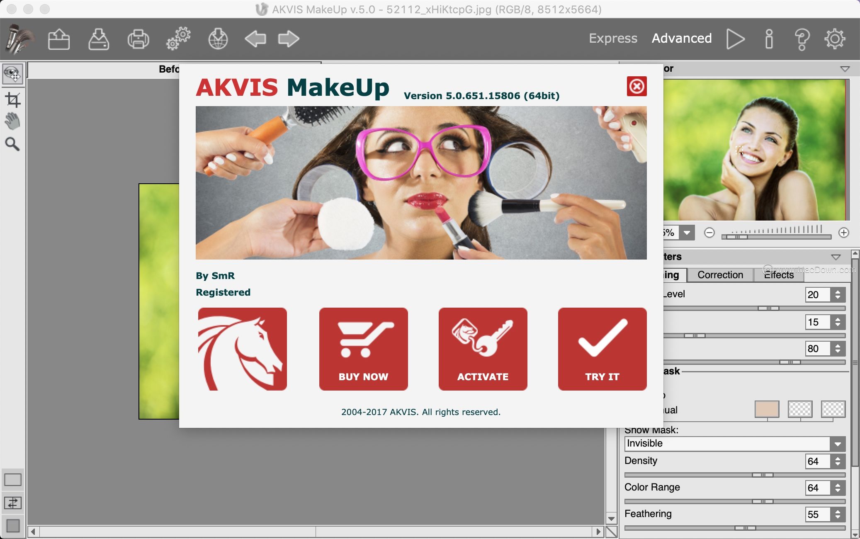Click Feathering stepper arrows
This screenshot has height=539, width=860.
tap(838, 515)
